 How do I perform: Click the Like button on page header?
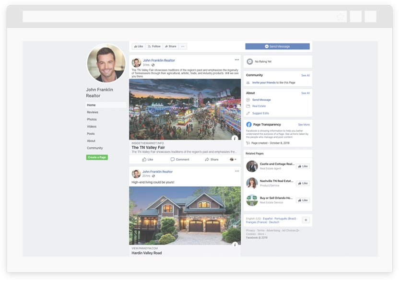coord(139,47)
